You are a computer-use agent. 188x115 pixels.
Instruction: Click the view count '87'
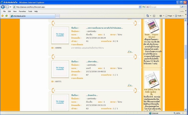[87, 75]
